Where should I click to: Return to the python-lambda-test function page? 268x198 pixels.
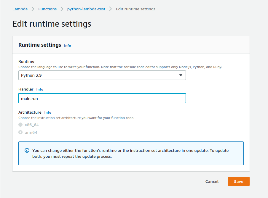86,9
